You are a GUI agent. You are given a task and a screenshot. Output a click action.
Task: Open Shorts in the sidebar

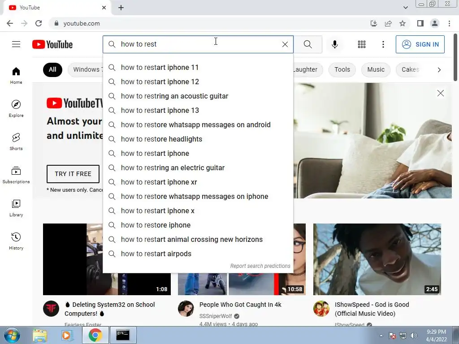(x=16, y=142)
